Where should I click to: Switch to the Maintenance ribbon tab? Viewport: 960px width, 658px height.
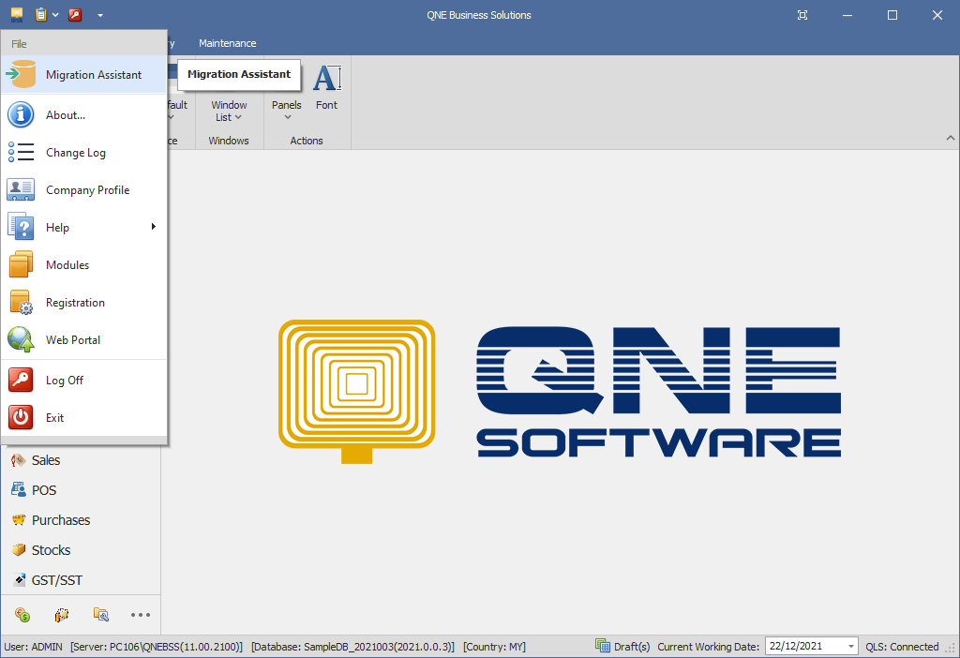[x=227, y=43]
